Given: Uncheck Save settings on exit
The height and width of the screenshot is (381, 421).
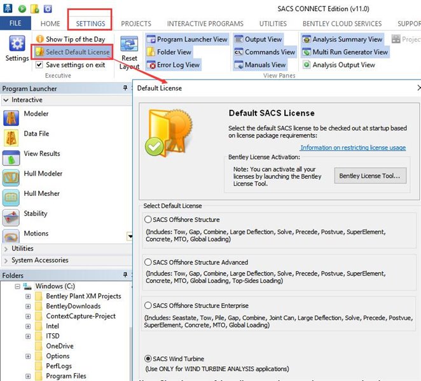Looking at the screenshot, I should pos(39,65).
